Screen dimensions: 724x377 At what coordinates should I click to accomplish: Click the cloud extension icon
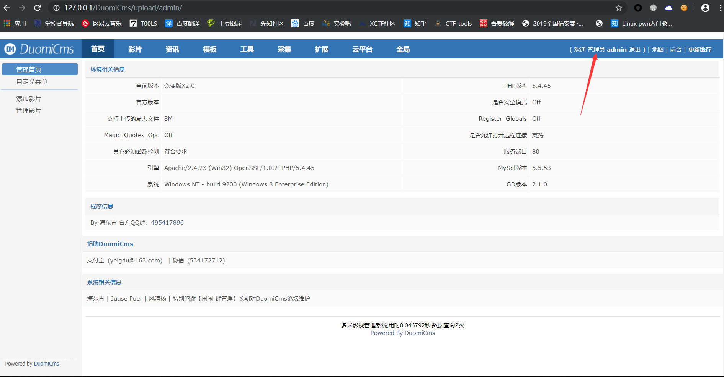pos(668,8)
